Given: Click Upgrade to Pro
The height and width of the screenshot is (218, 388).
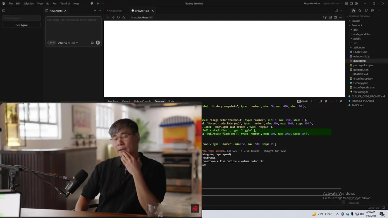Looking at the screenshot, I should point(312,3).
